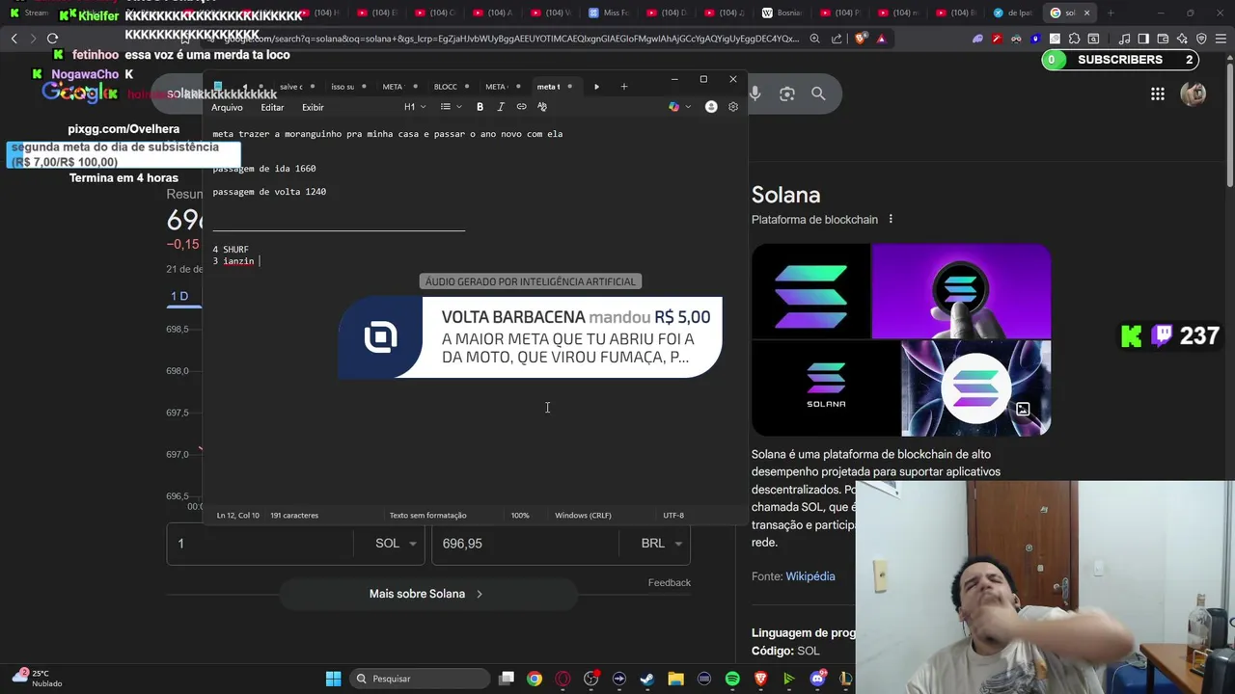Screen dimensions: 1235x694
Task: Open File Explorer from taskbar
Action: coord(675,679)
